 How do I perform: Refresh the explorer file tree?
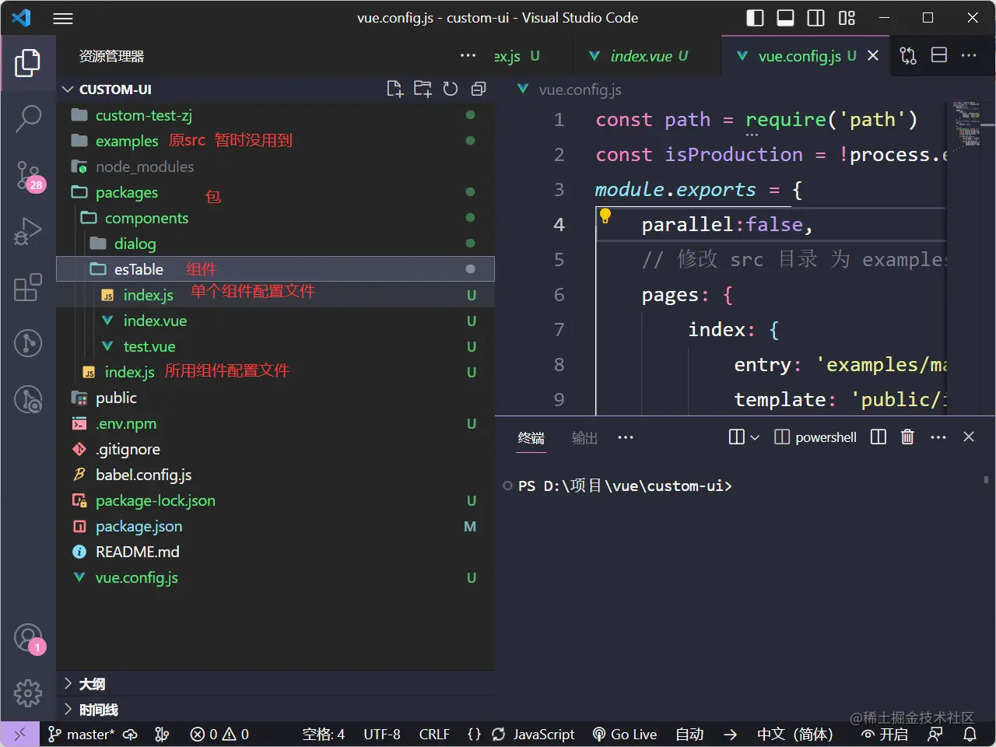pyautogui.click(x=451, y=89)
